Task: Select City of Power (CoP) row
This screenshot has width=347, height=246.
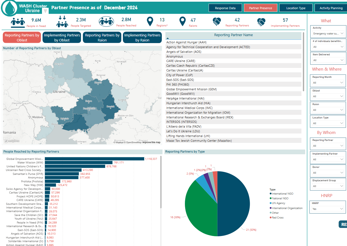Action: tap(234, 75)
